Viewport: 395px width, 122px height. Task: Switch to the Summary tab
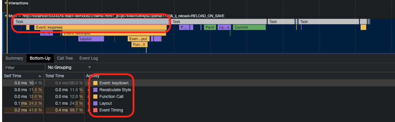click(x=14, y=58)
